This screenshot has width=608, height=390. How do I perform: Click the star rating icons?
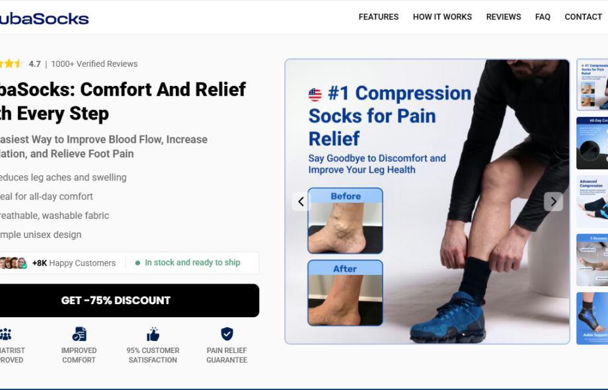[x=11, y=63]
